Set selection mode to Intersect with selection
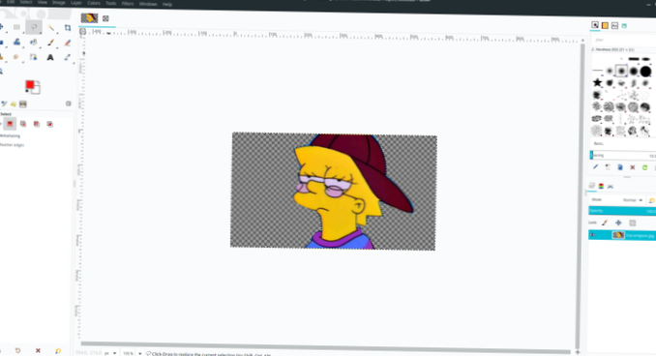 (49, 124)
